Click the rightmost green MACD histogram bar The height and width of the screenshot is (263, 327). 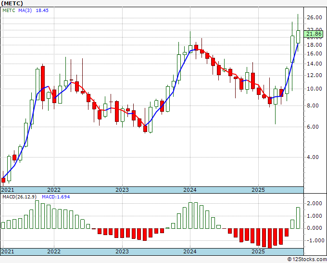pyautogui.click(x=298, y=218)
